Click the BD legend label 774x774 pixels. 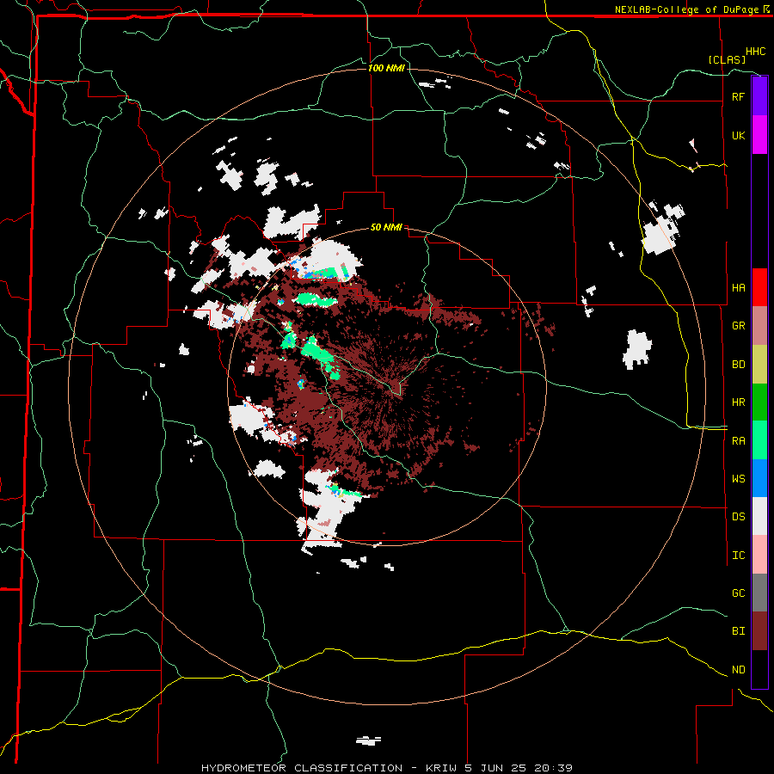[738, 365]
